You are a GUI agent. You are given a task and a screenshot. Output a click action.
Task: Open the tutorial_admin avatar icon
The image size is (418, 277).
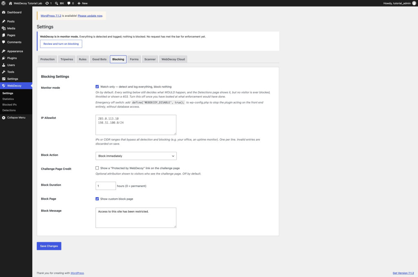coord(414,3)
